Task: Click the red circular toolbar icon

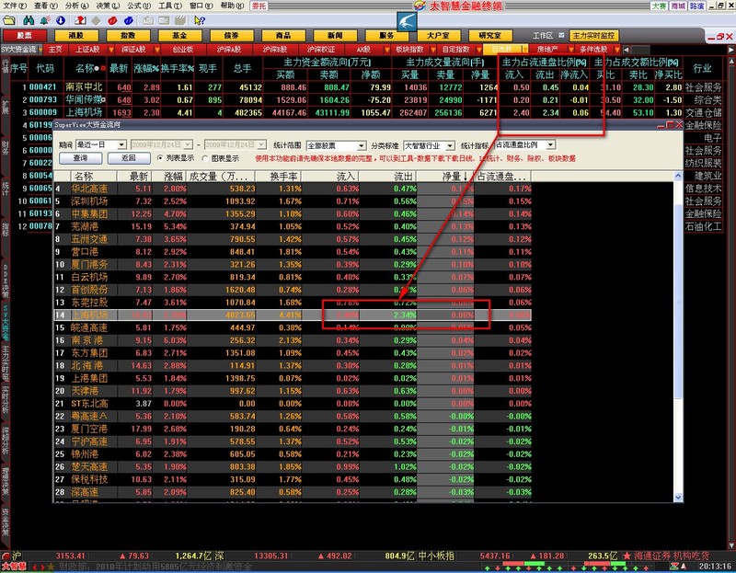Action: point(112,20)
